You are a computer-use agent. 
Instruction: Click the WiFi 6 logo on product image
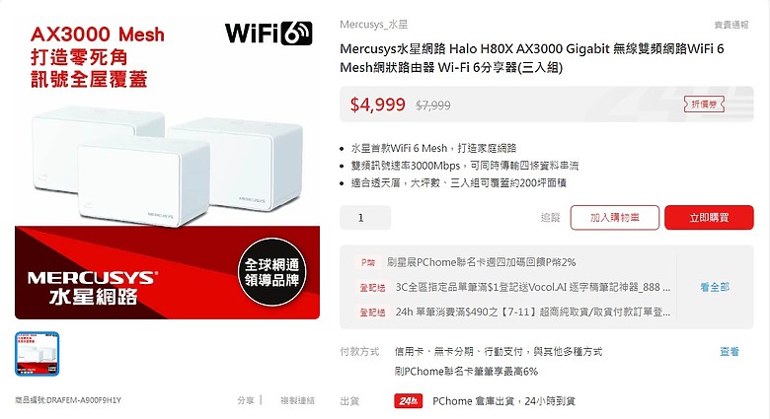(269, 34)
